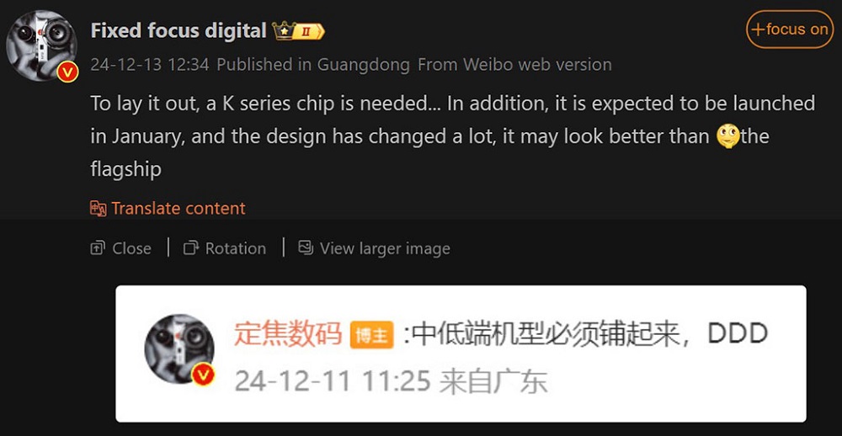Click Translate content link
The height and width of the screenshot is (436, 842).
179,209
